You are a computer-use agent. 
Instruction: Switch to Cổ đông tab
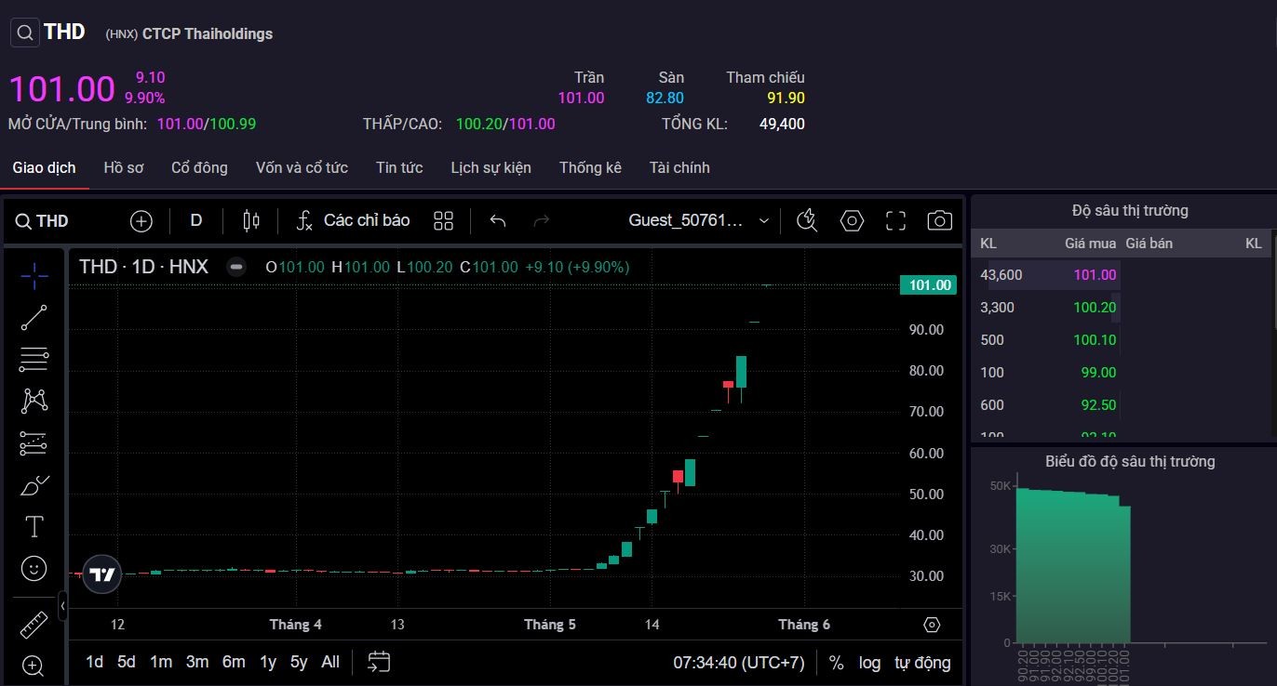(x=199, y=168)
